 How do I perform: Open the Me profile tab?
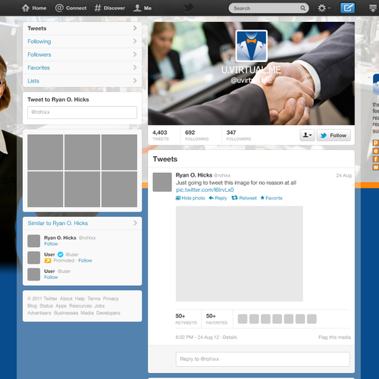[143, 8]
